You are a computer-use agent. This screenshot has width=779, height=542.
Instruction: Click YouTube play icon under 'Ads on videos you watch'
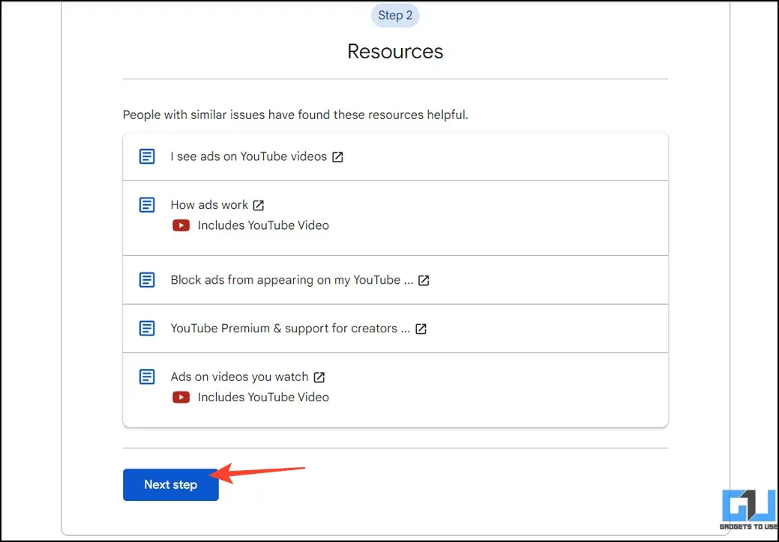(181, 398)
